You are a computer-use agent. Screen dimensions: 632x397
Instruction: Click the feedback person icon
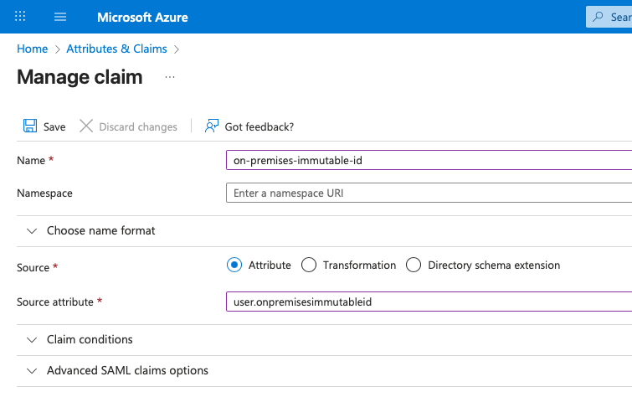(212, 126)
